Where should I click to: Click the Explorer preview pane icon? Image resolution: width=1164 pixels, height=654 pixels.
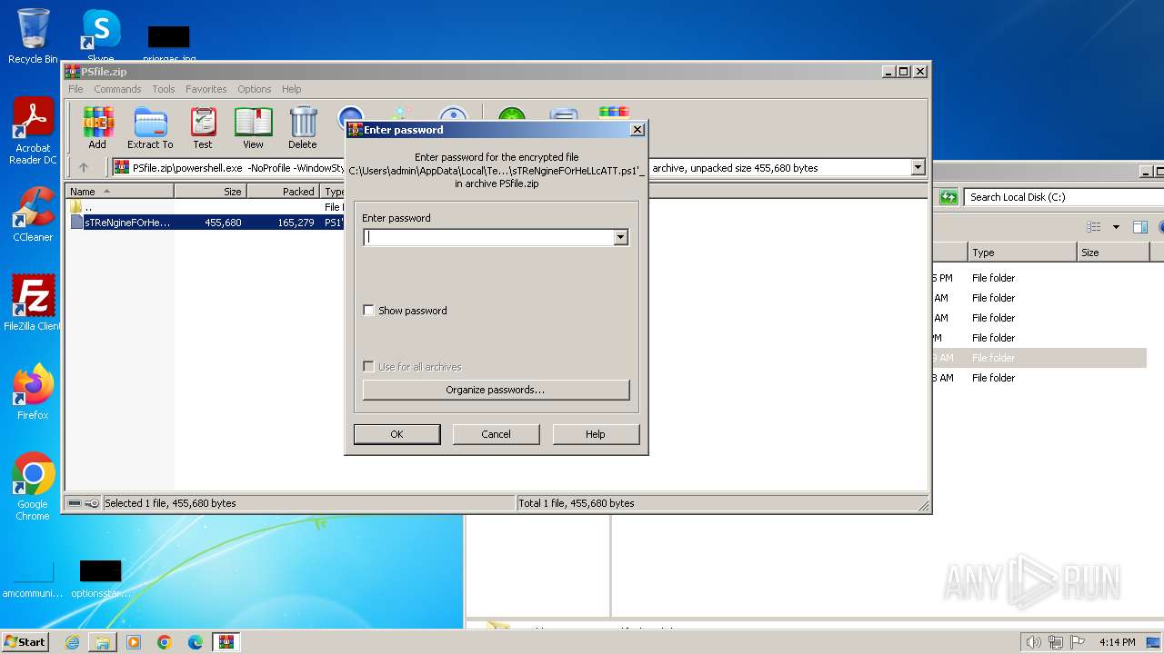point(1140,227)
